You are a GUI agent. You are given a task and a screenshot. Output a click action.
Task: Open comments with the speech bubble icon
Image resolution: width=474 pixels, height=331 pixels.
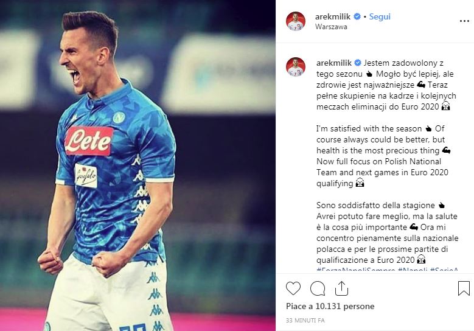point(318,288)
